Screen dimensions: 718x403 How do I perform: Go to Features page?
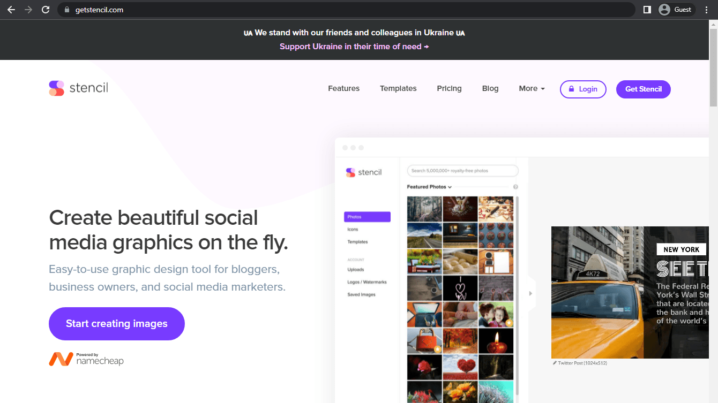(x=344, y=89)
